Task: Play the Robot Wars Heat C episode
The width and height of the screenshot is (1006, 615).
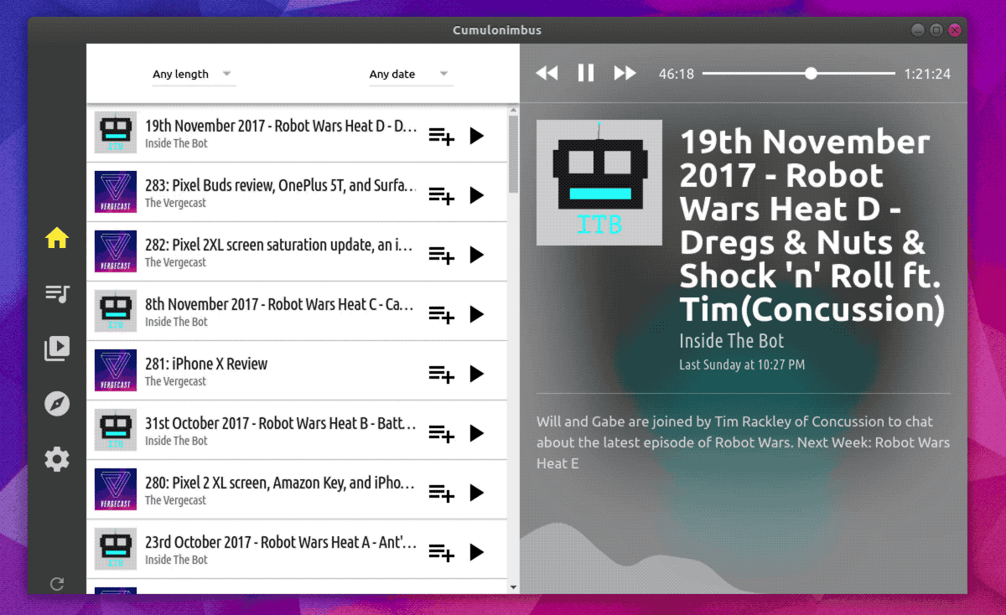Action: click(x=477, y=314)
